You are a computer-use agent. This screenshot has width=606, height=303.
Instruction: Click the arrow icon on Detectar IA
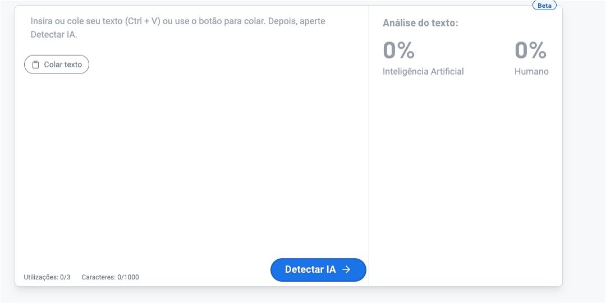pos(346,269)
